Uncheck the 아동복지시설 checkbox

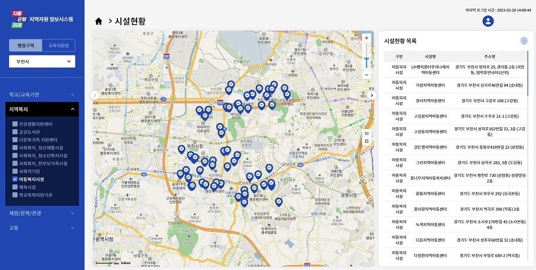click(16, 179)
